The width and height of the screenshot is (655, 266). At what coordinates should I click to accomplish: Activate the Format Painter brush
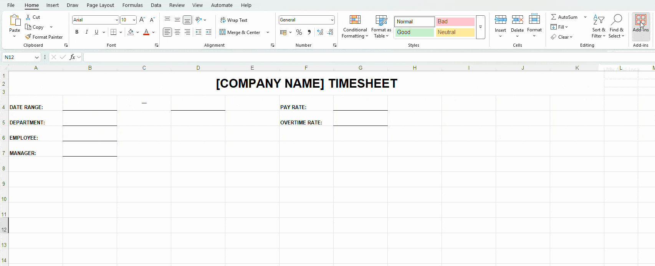coord(28,37)
